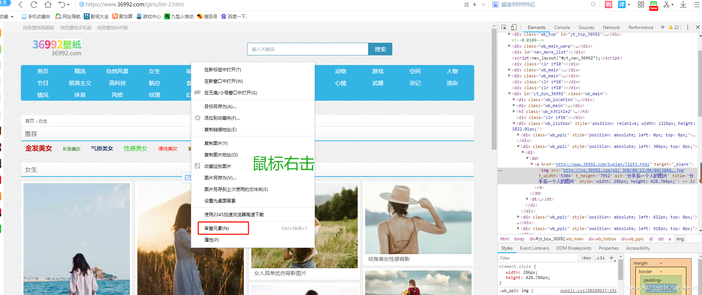The image size is (702, 295).
Task: Click the lightning speed mode icon
Action: [x=475, y=4]
